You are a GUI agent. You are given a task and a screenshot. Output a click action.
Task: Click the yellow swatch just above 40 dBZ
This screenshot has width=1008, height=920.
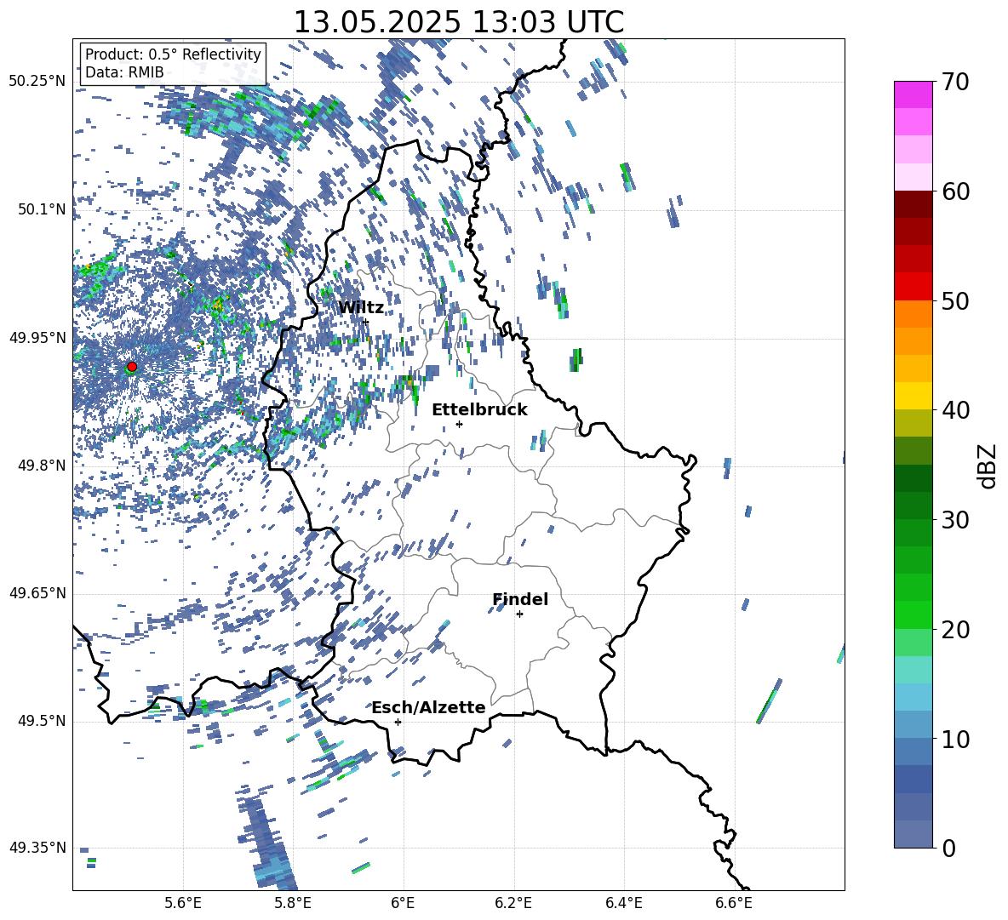(x=913, y=395)
